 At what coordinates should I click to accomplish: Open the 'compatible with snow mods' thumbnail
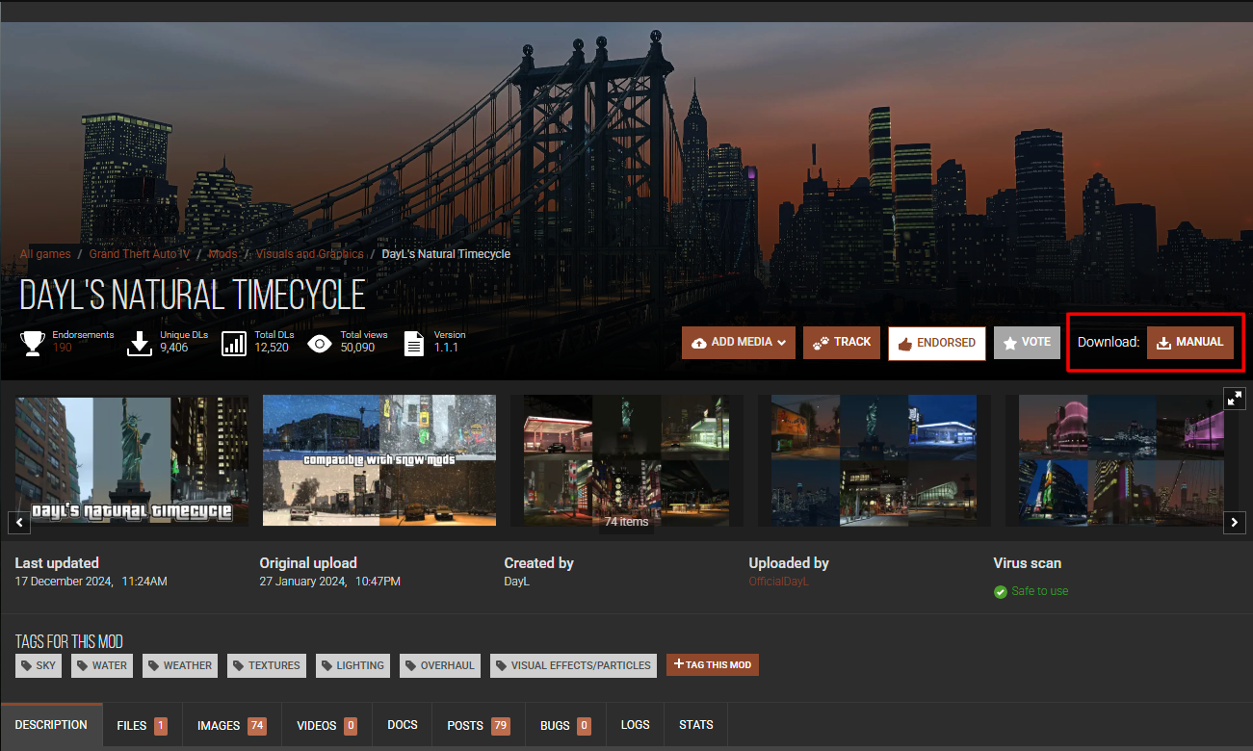click(379, 460)
